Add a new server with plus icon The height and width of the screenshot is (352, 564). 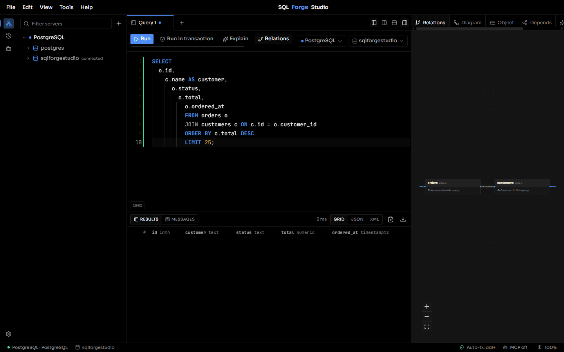pos(119,23)
